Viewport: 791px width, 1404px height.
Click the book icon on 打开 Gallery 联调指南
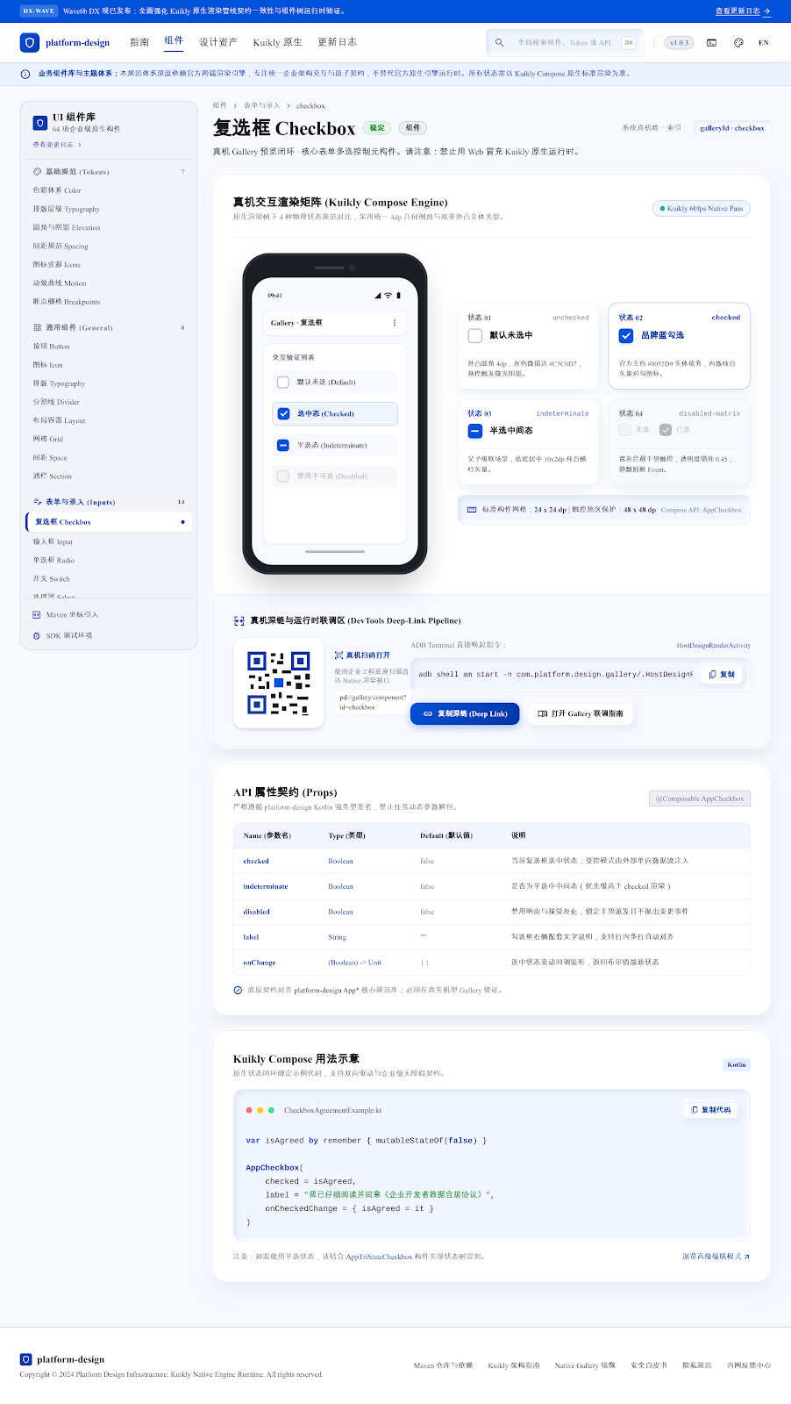pyautogui.click(x=542, y=714)
